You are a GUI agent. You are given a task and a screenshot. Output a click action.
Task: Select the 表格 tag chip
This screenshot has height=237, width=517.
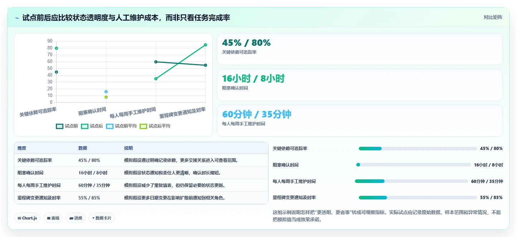pyautogui.click(x=53, y=218)
